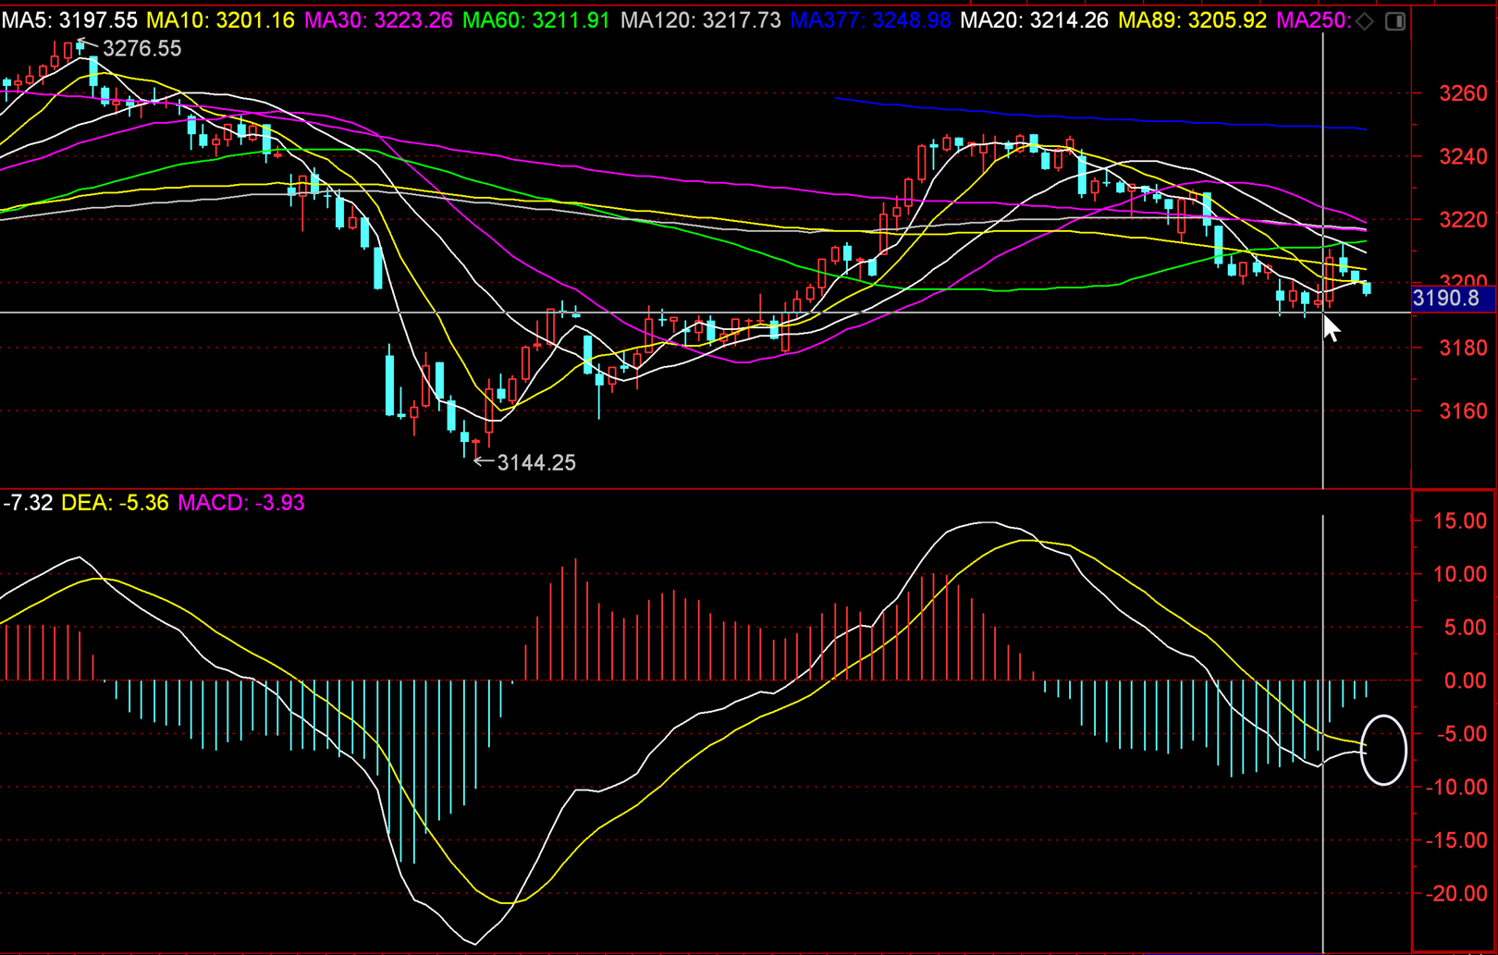The width and height of the screenshot is (1498, 955).
Task: Click the -15.00 MACD axis label
Action: point(1456,841)
